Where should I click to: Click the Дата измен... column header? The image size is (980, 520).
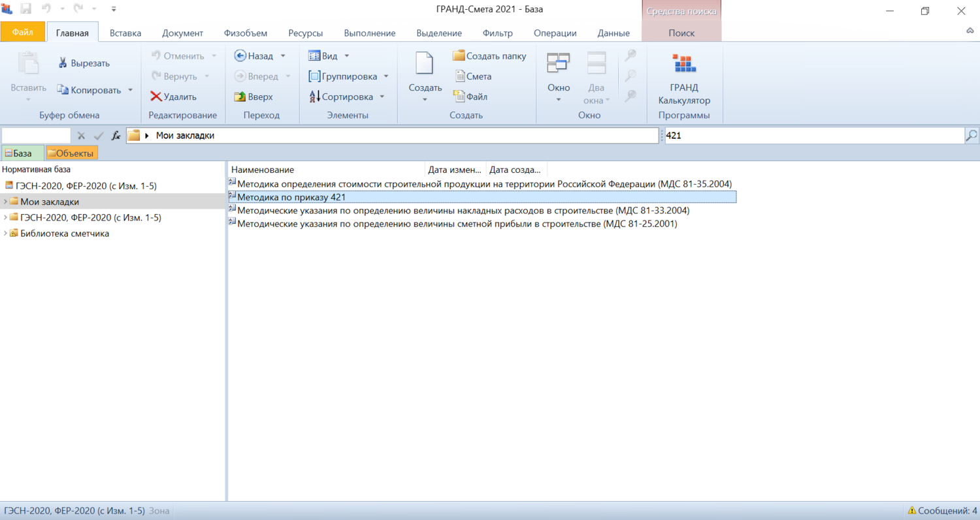[x=455, y=170]
